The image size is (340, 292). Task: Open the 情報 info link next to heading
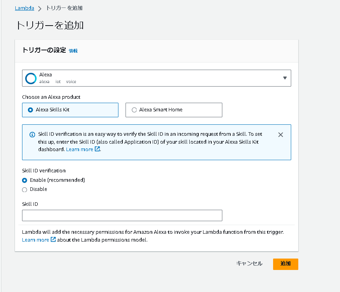click(x=73, y=51)
